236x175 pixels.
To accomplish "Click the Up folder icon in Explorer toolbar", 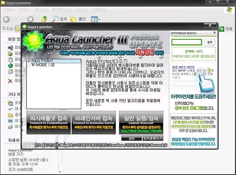I will point(44,19).
